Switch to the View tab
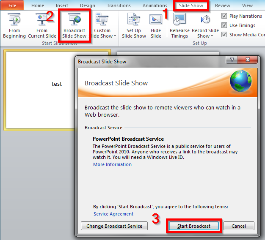 tap(247, 5)
